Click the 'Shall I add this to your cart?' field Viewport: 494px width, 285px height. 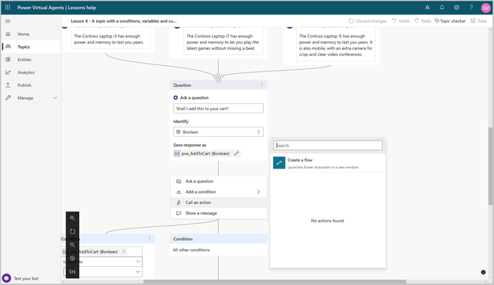tap(218, 109)
